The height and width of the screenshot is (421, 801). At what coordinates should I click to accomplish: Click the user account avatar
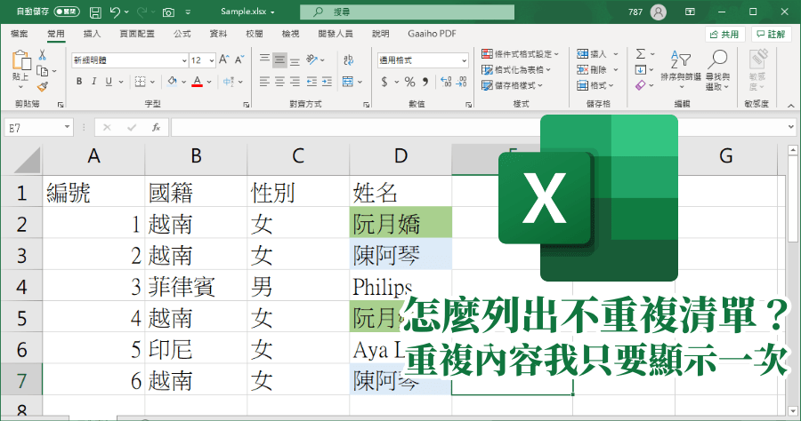[659, 12]
